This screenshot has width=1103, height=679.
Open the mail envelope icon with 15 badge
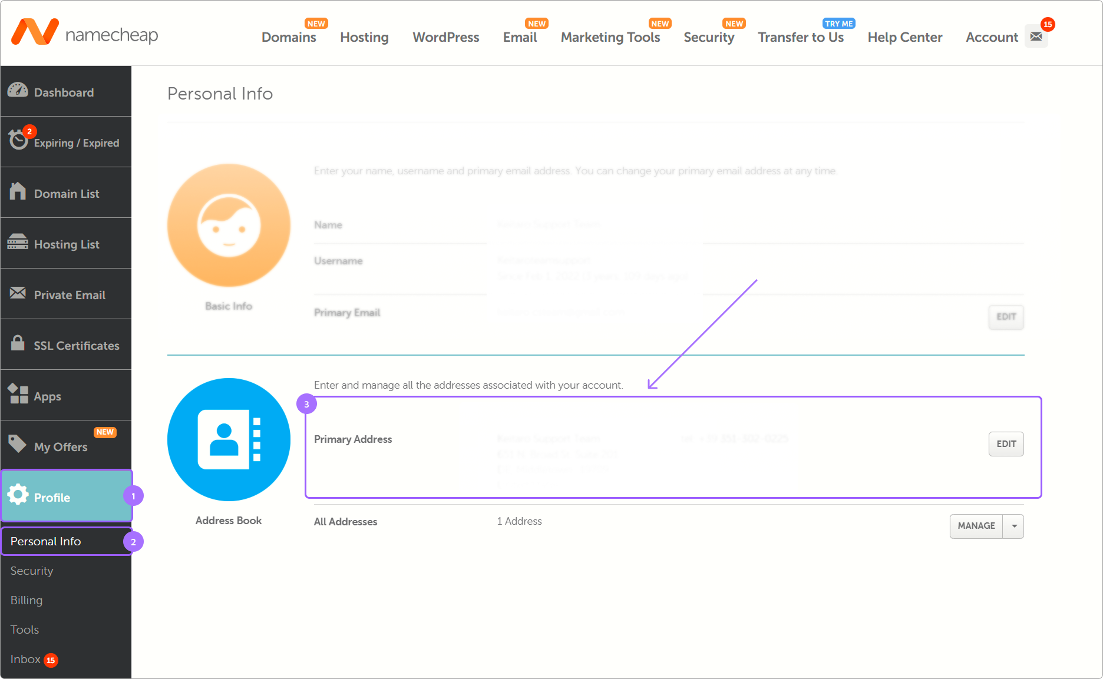1036,37
